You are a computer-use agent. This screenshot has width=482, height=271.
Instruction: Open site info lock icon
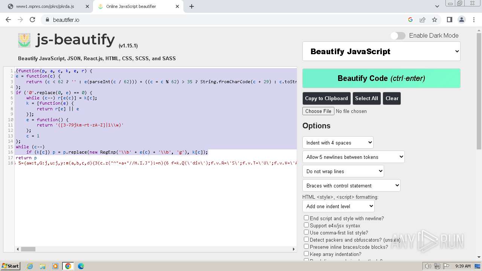pyautogui.click(x=47, y=20)
